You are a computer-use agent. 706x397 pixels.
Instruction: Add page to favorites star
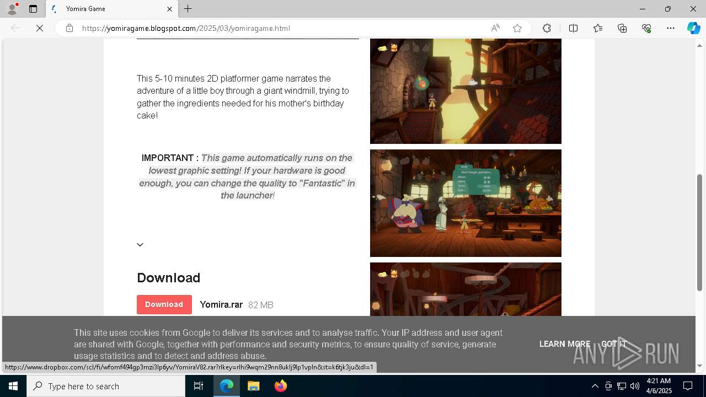point(517,28)
